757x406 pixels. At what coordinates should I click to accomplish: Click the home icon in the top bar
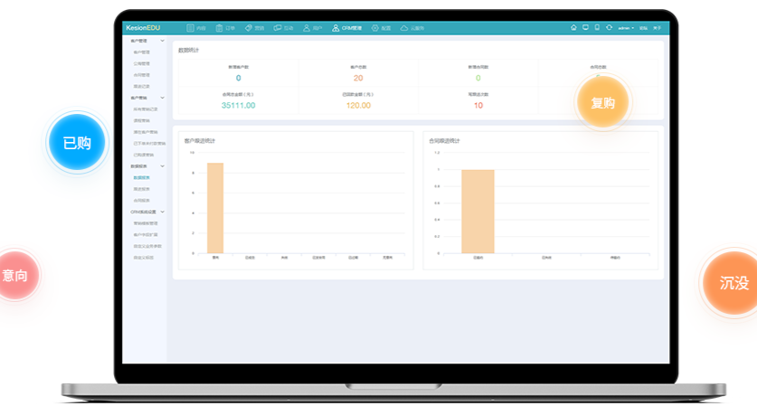[573, 28]
